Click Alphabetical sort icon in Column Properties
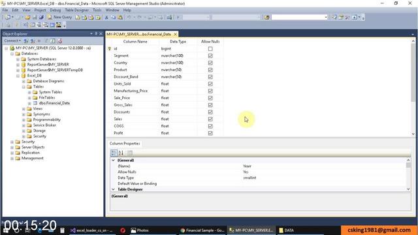Screen dimensions: 418x235 pos(121,153)
